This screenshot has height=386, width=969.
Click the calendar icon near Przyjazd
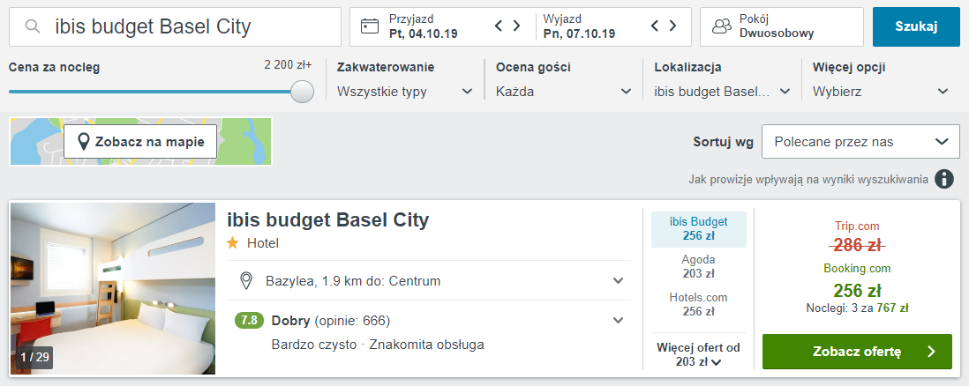370,26
